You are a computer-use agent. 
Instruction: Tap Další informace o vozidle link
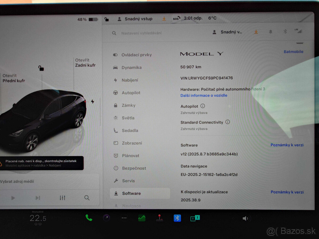pos(204,95)
